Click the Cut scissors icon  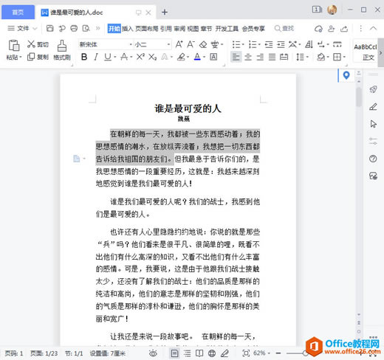tap(31, 44)
